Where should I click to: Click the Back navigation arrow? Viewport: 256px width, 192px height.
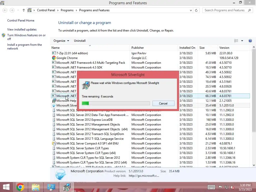(x=5, y=10)
